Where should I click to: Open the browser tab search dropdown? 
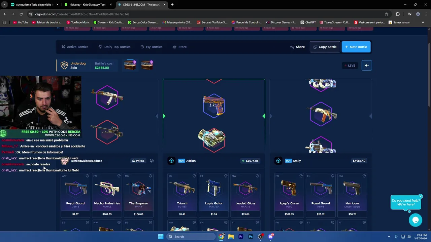(x=4, y=5)
